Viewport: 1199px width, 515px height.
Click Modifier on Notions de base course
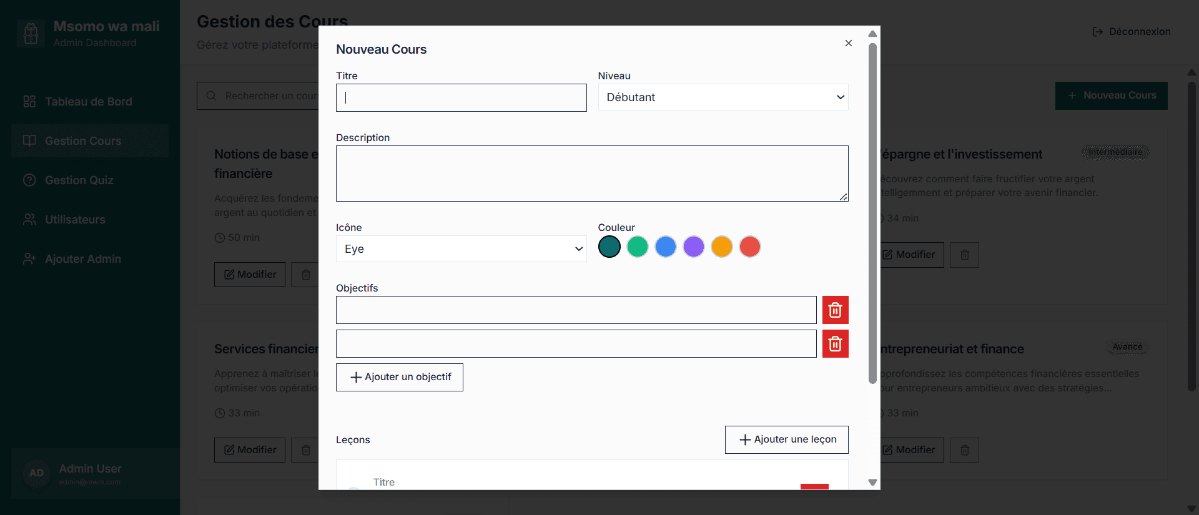coord(250,275)
